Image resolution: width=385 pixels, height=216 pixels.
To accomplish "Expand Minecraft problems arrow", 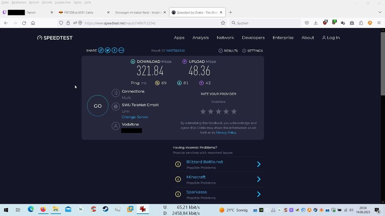I will point(259,179).
